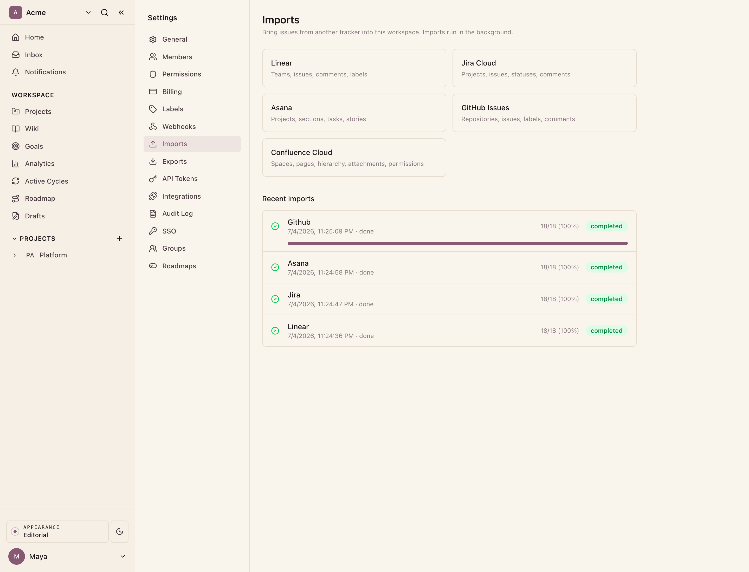Click the Roadmaps toggle-shaped icon

[x=153, y=266]
